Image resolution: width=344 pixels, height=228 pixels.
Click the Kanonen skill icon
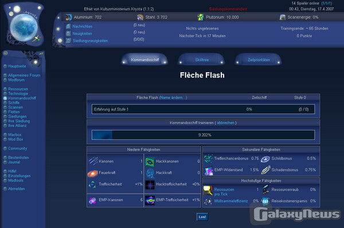(x=93, y=161)
